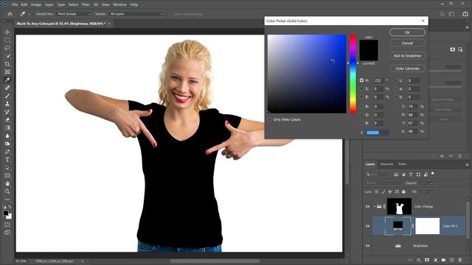Open the Layers panel options menu

467,165
